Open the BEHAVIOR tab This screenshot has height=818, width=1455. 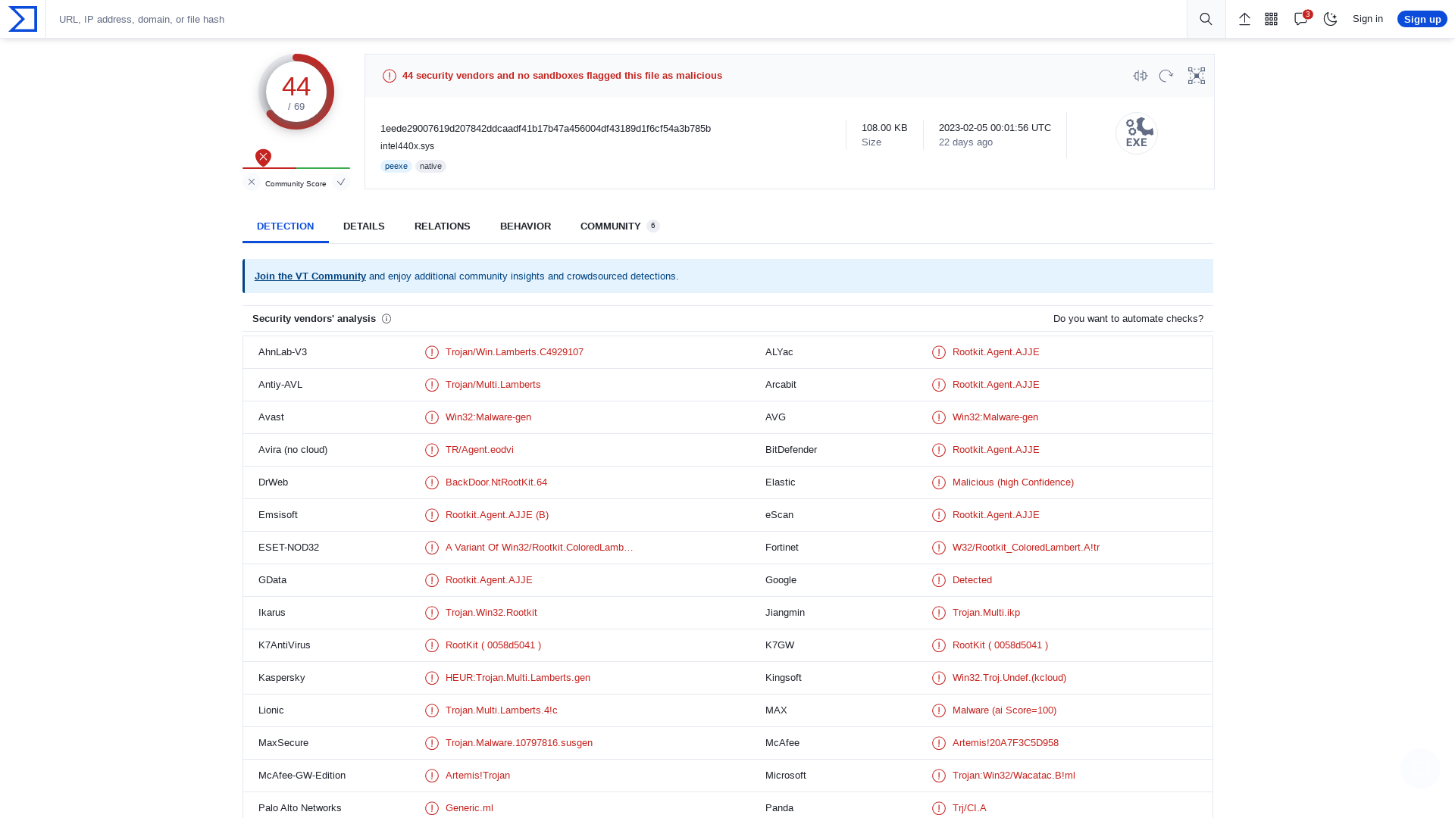(525, 226)
